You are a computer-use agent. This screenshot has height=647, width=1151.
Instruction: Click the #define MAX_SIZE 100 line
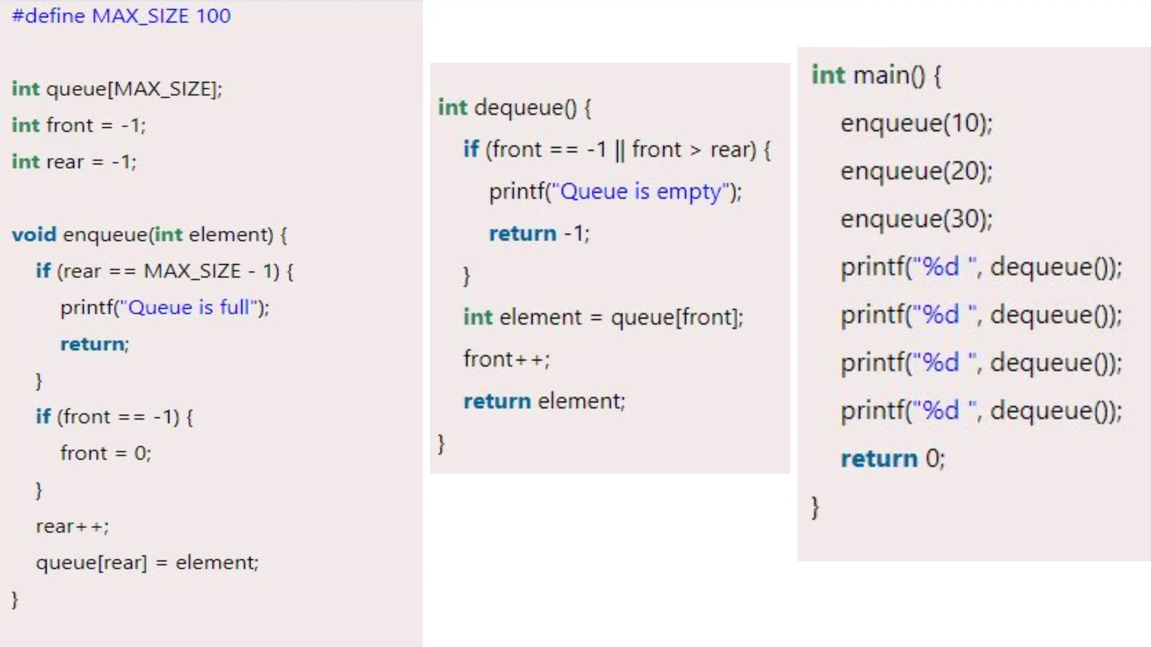121,16
